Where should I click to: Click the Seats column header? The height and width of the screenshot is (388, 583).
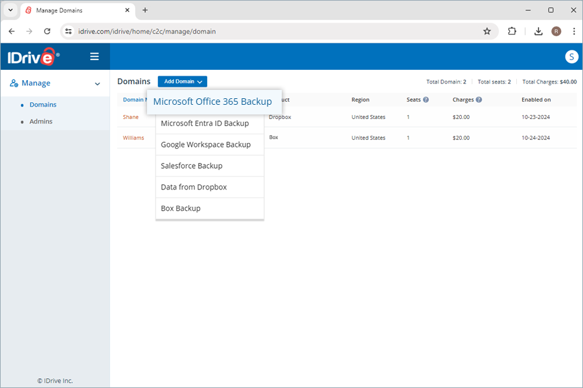coord(413,100)
